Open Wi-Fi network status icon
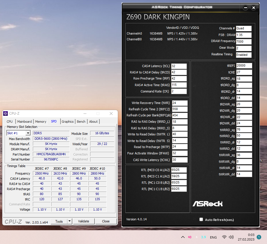Image resolution: width=267 pixels, height=244 pixels. click(224, 237)
